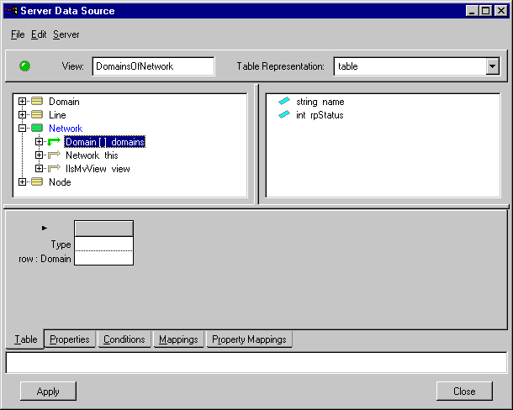Select the Domain folder icon in tree
This screenshot has height=410, width=513.
pyautogui.click(x=37, y=102)
